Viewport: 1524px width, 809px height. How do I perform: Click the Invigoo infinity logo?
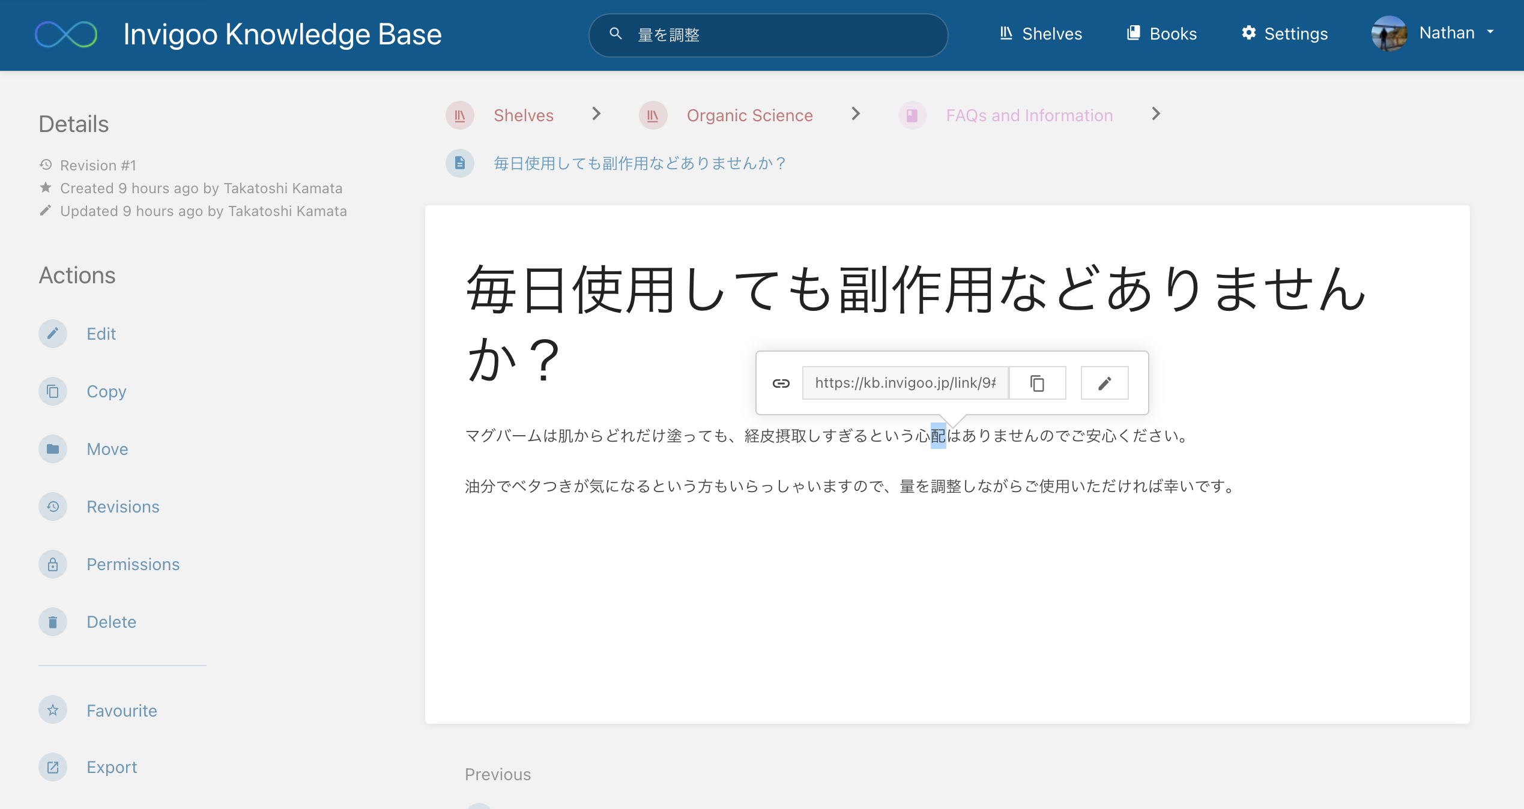pos(66,34)
